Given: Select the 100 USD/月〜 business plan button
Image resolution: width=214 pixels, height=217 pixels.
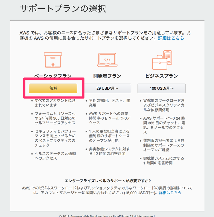Looking at the screenshot, I should coord(161,89).
